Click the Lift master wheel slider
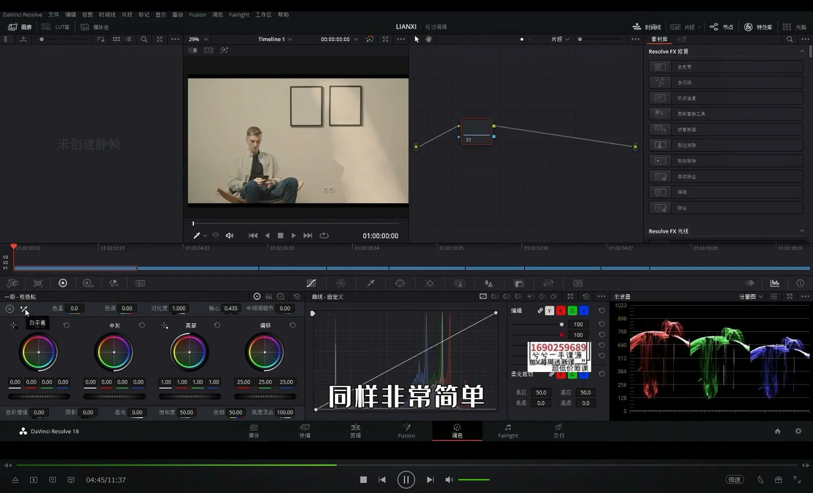Screen dimensions: 813x493 39,396
